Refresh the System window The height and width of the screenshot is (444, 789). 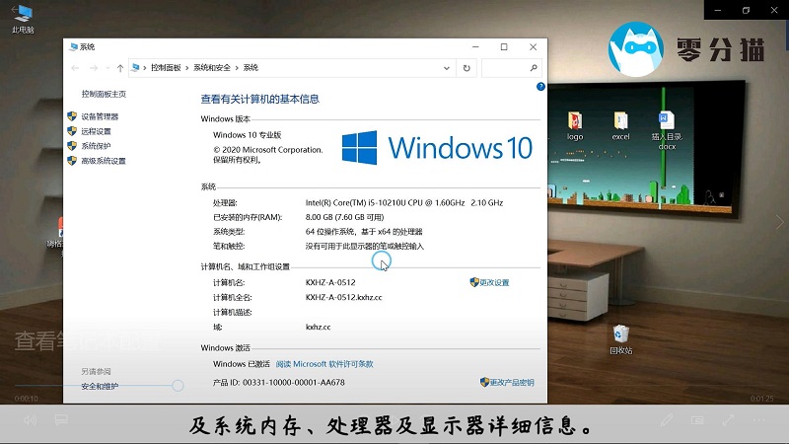[466, 68]
